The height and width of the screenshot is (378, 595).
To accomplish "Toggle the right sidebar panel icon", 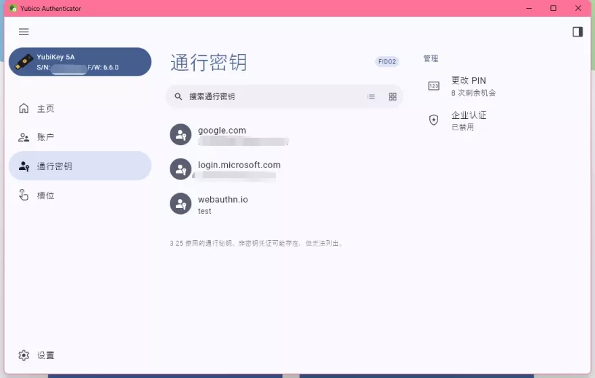I will pos(577,32).
